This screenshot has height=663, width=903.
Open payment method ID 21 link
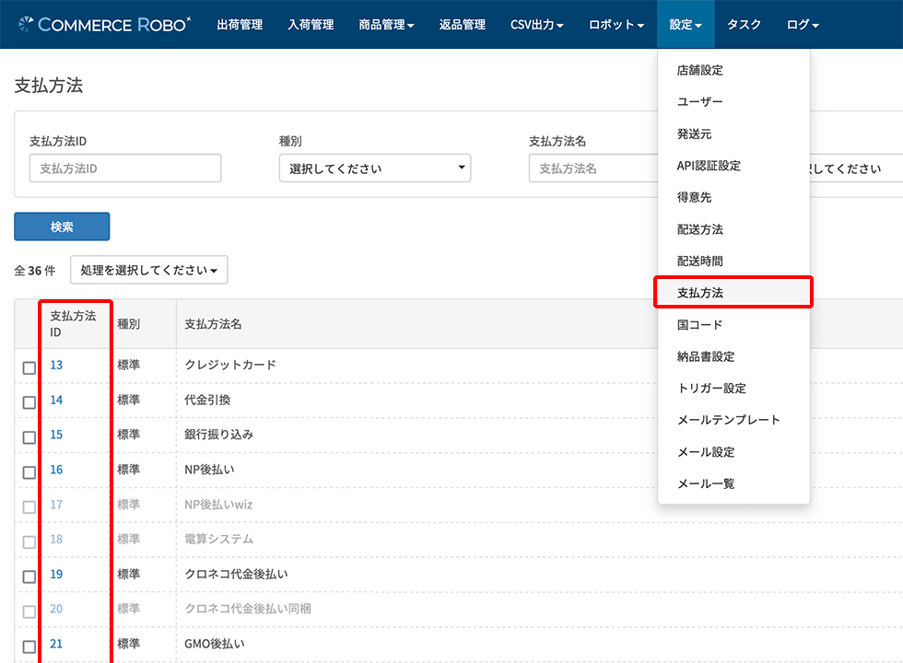[x=56, y=644]
